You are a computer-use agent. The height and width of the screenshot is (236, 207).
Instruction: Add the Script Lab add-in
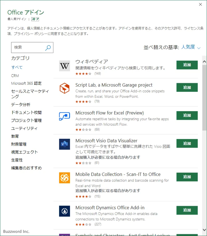pos(187,87)
